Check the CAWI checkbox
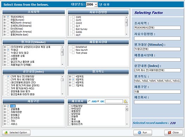The width and height of the screenshot is (185, 137). (74, 23)
